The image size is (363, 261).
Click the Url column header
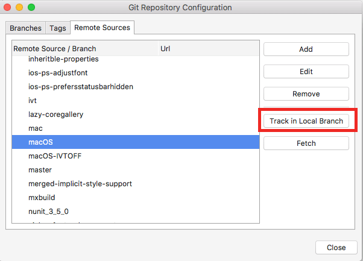(207, 48)
